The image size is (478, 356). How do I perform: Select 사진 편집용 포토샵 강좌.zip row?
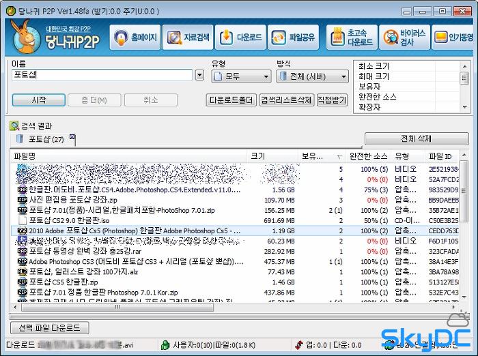[235, 200]
